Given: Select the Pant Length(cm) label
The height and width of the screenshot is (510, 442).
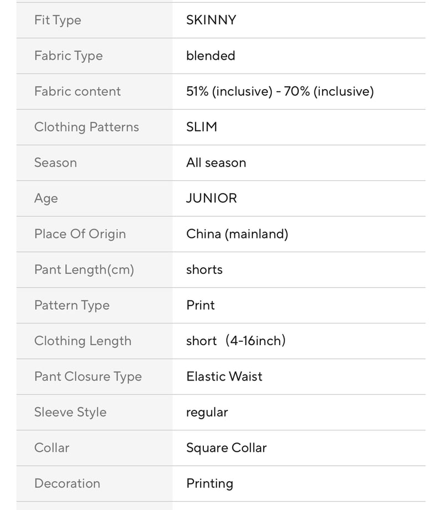Looking at the screenshot, I should pyautogui.click(x=85, y=270).
